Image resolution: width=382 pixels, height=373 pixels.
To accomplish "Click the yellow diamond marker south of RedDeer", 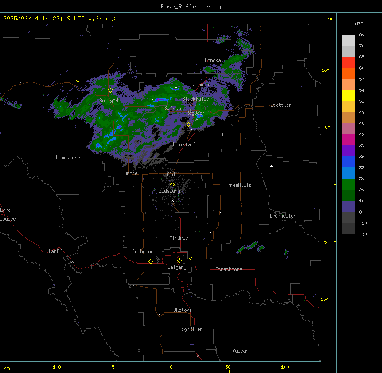I will click(x=188, y=124).
